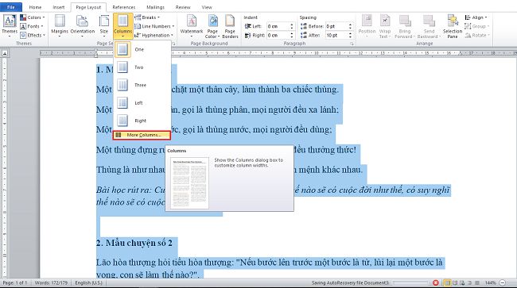Expand the Line Numbers dropdown
Image resolution: width=517 pixels, height=288 pixels.
click(x=154, y=26)
